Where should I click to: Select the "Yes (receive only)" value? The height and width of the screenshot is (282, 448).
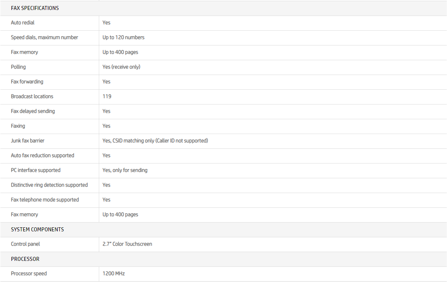(x=121, y=67)
